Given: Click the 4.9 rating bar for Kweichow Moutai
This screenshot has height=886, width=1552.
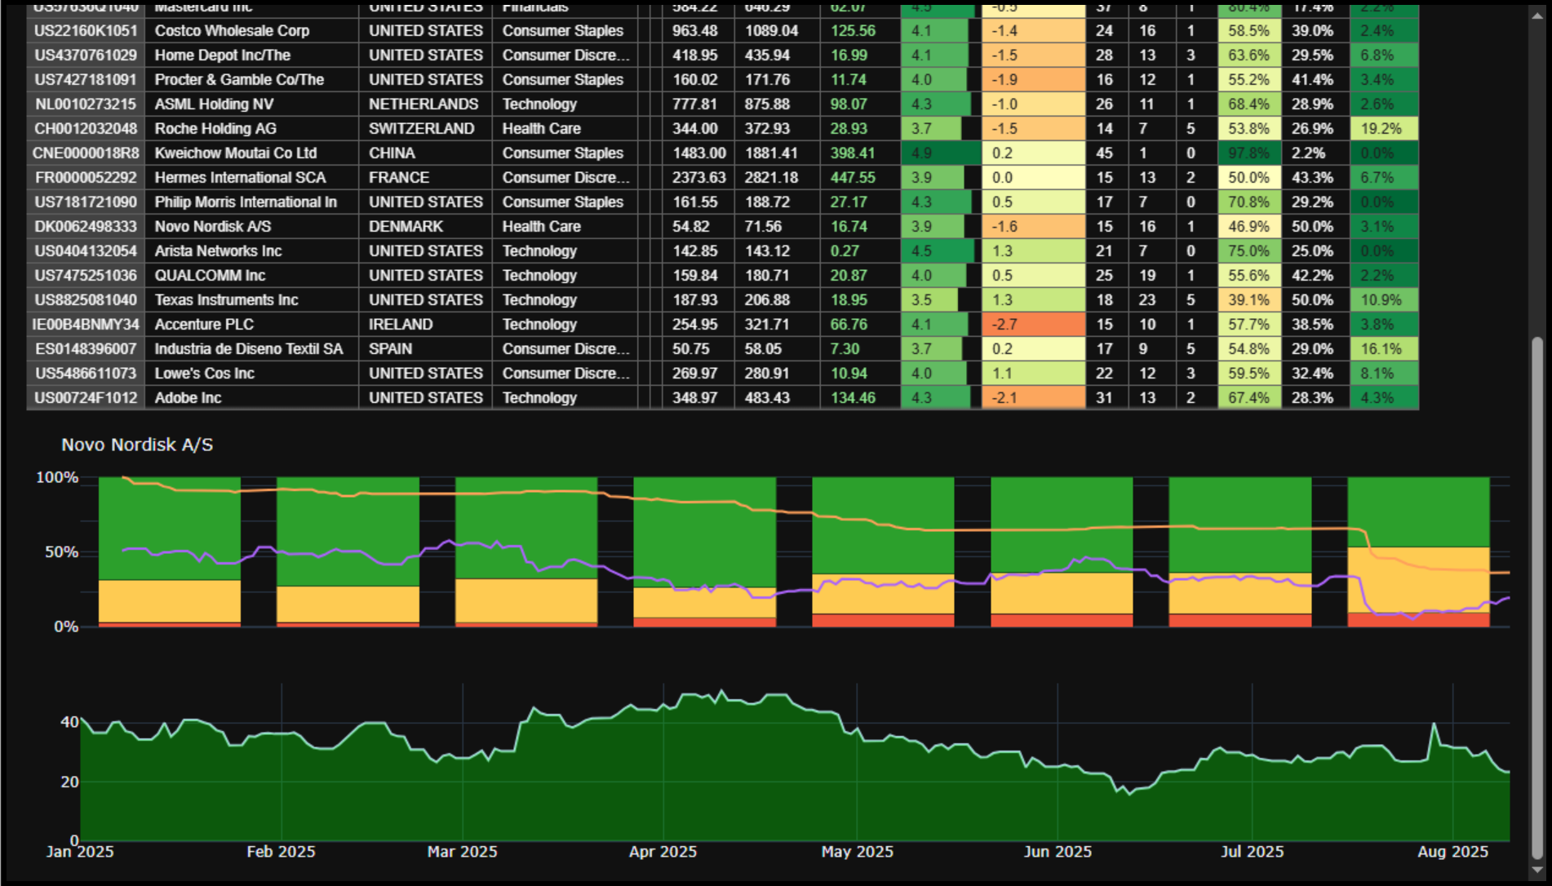Looking at the screenshot, I should click(x=941, y=153).
